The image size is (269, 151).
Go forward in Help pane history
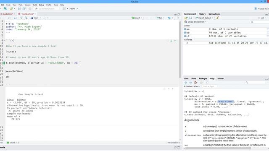[x=190, y=83]
